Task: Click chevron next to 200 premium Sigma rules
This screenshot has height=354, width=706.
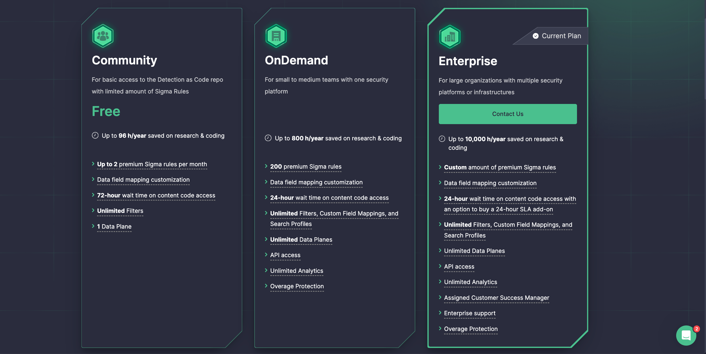Action: 266,166
